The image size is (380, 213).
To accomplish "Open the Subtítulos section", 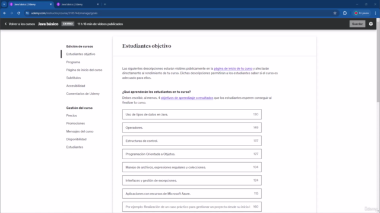I will (74, 78).
